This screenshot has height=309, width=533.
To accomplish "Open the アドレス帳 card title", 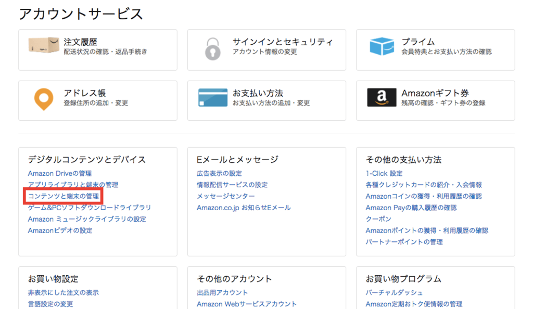I will (85, 93).
